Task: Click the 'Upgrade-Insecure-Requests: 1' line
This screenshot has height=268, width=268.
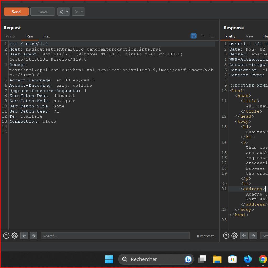Action: coord(48,91)
